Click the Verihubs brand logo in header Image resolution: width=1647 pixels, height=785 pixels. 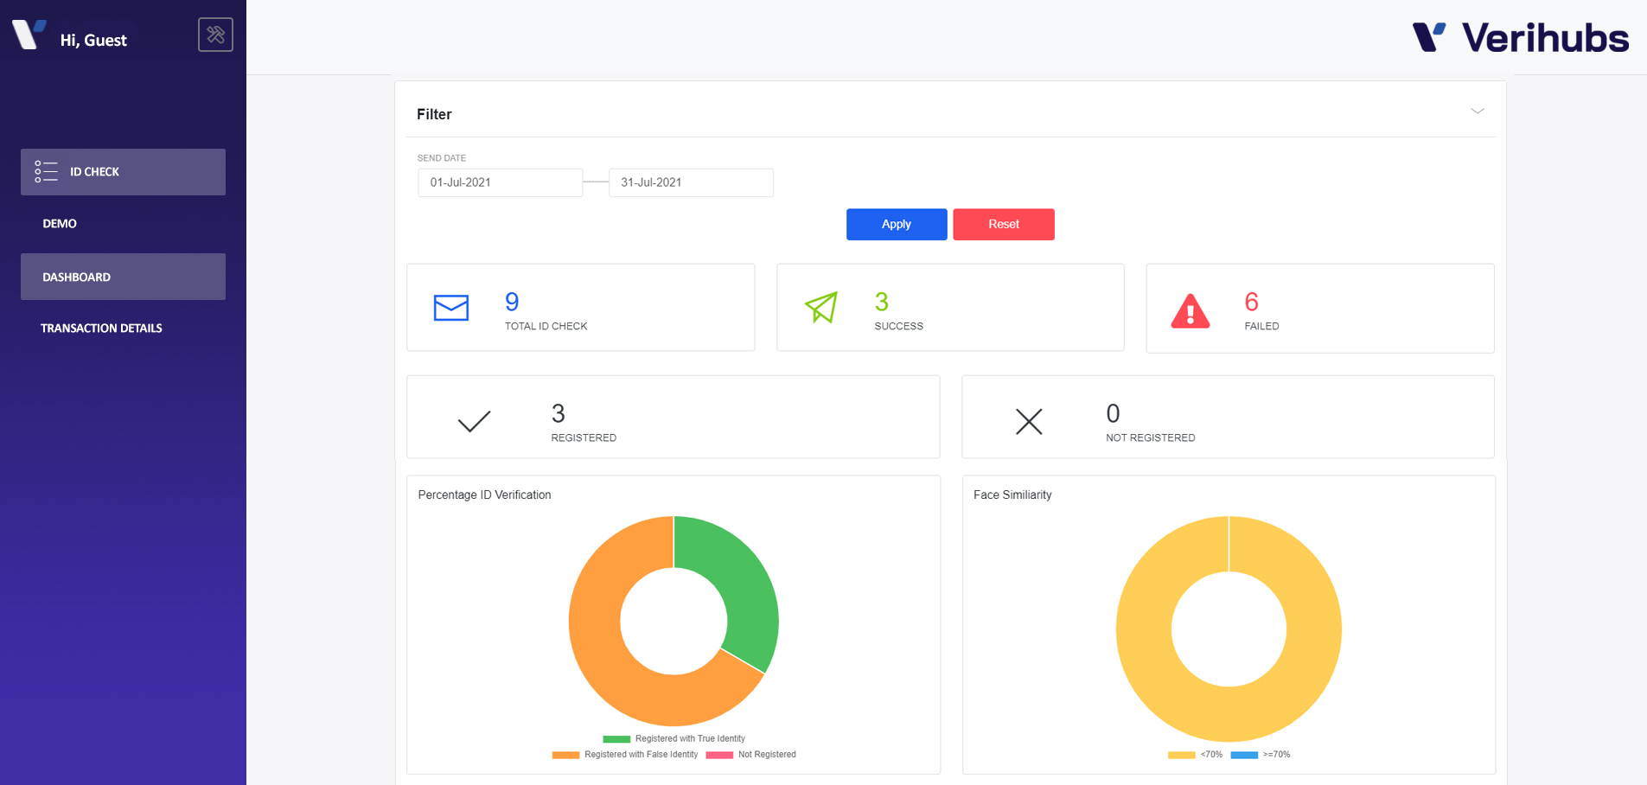click(x=1521, y=37)
